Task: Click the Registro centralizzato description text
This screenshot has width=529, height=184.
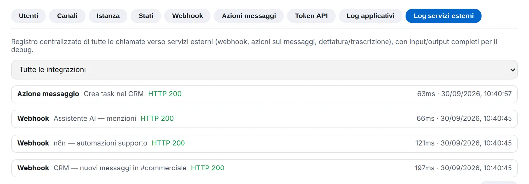Action: (254, 46)
